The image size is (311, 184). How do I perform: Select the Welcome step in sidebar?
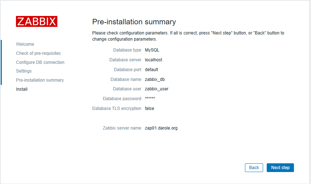[x=25, y=44]
